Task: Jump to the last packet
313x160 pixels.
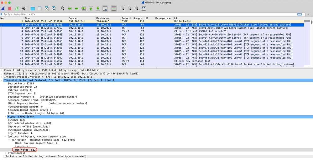Action: pyautogui.click(x=98, y=8)
